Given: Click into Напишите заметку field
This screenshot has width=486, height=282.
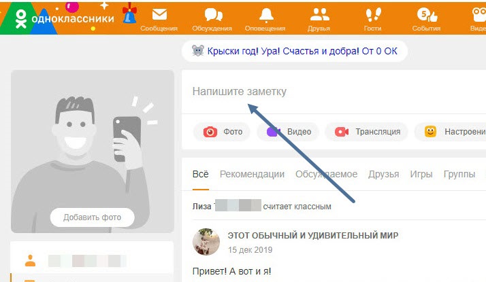Looking at the screenshot, I should (x=334, y=92).
